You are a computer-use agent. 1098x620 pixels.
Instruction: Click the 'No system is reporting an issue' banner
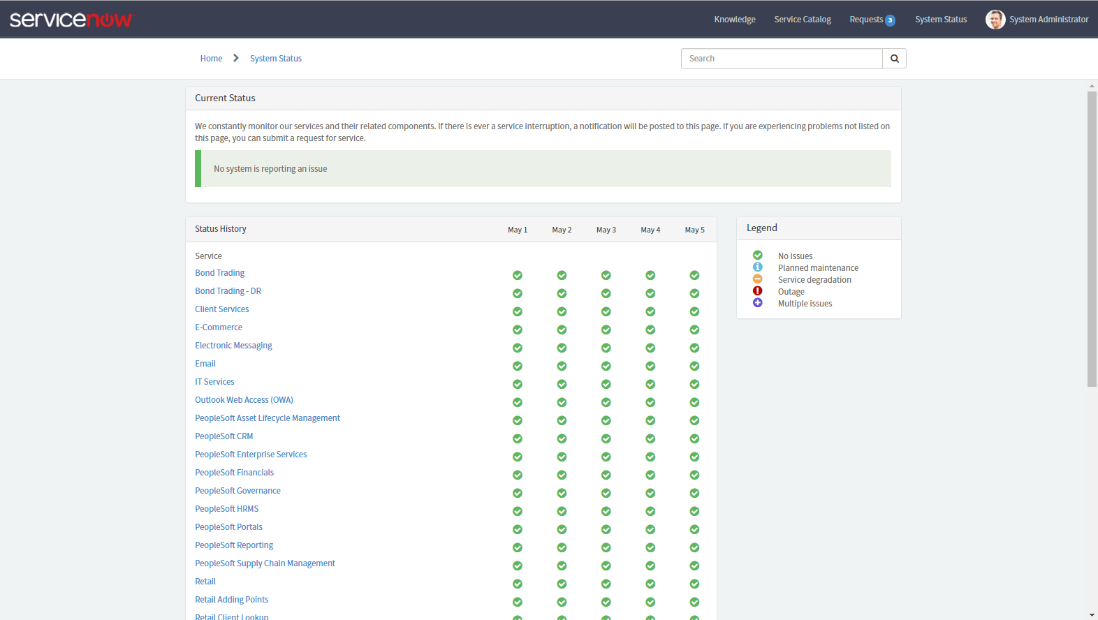[x=543, y=169]
